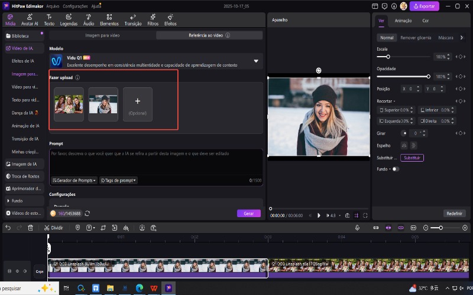Image resolution: width=473 pixels, height=295 pixels.
Task: Open Troca de Rostos in the sidebar
Action: 24,176
